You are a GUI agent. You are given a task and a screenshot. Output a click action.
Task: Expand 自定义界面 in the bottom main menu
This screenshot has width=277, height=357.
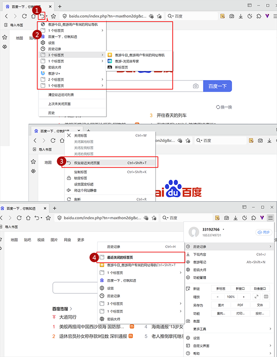tap(229, 346)
